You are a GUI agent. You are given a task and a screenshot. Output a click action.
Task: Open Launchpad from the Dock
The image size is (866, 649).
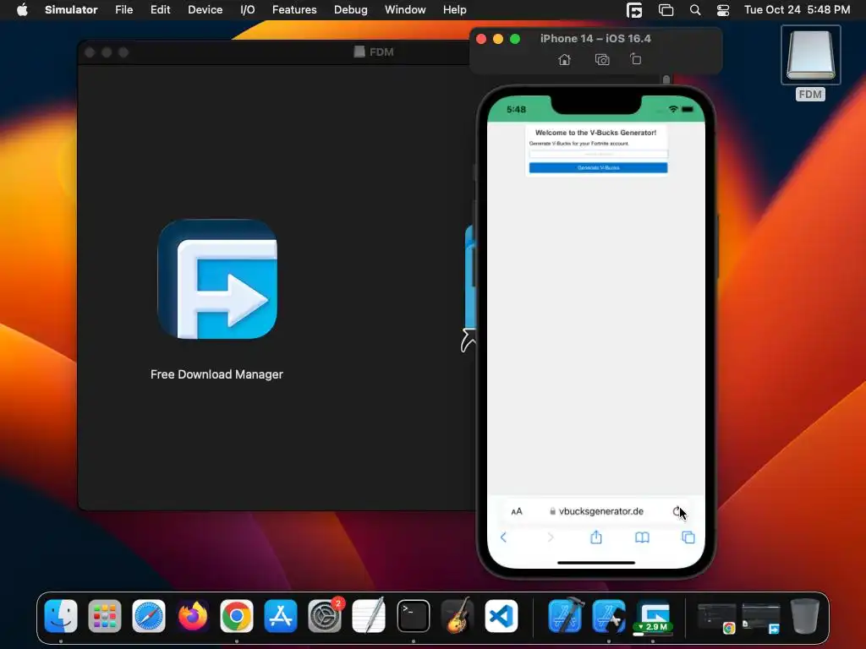click(104, 616)
